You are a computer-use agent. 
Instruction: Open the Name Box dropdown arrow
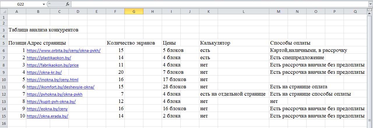coord(44,4)
